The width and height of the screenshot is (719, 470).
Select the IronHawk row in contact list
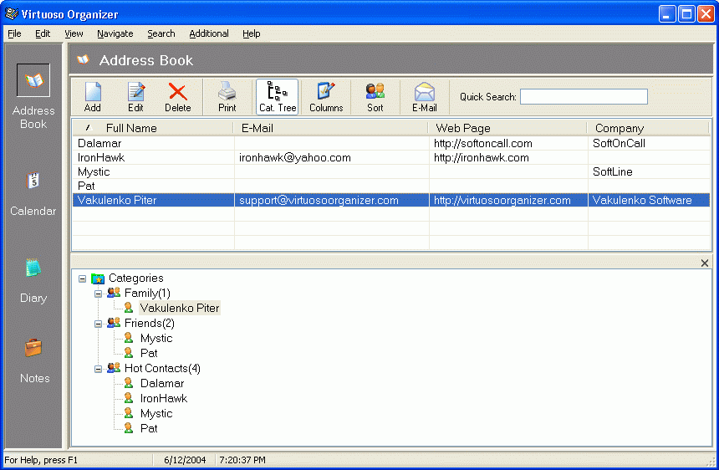point(391,157)
